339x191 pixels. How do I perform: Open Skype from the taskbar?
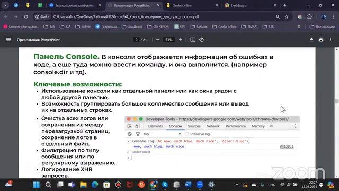pos(165,185)
